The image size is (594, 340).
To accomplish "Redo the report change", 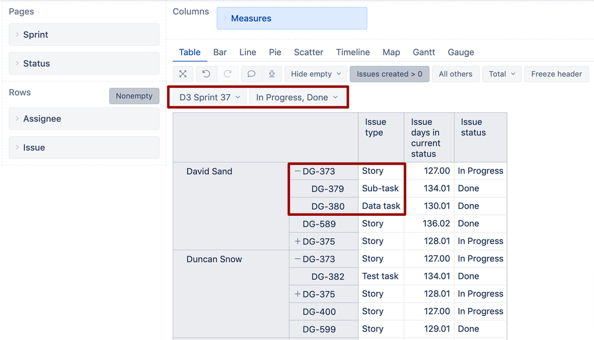I will pyautogui.click(x=227, y=74).
